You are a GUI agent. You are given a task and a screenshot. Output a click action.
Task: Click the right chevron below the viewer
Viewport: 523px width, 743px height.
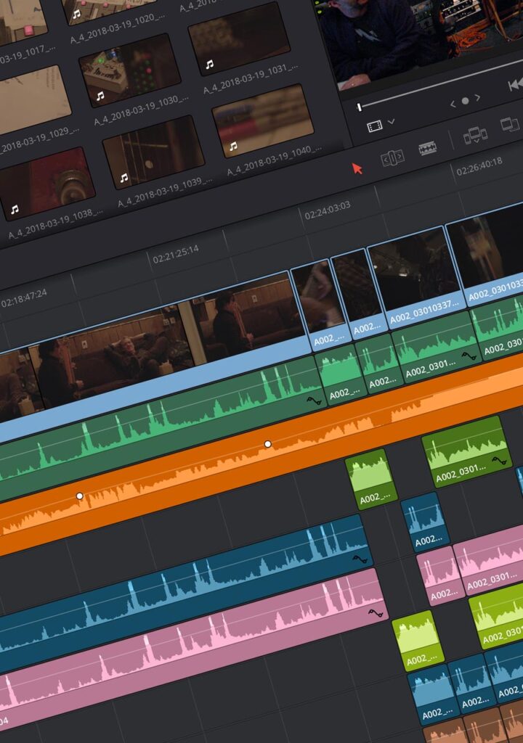pos(479,97)
